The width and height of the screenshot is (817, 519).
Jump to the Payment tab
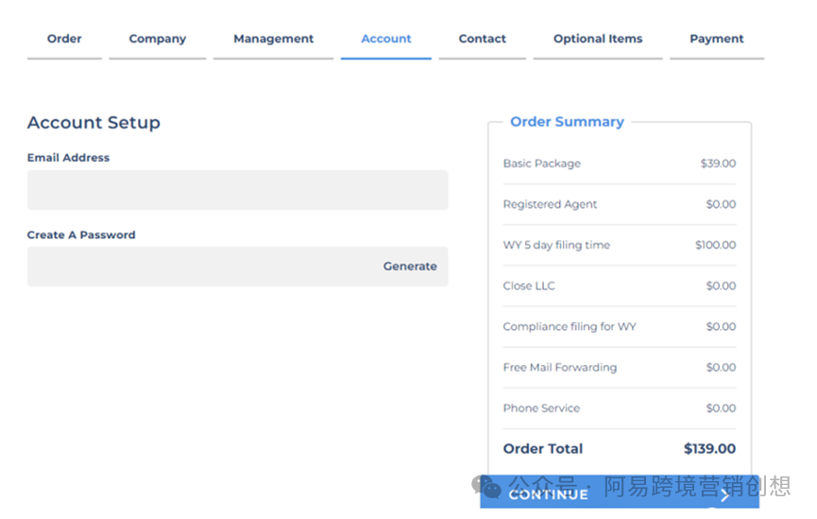point(717,39)
